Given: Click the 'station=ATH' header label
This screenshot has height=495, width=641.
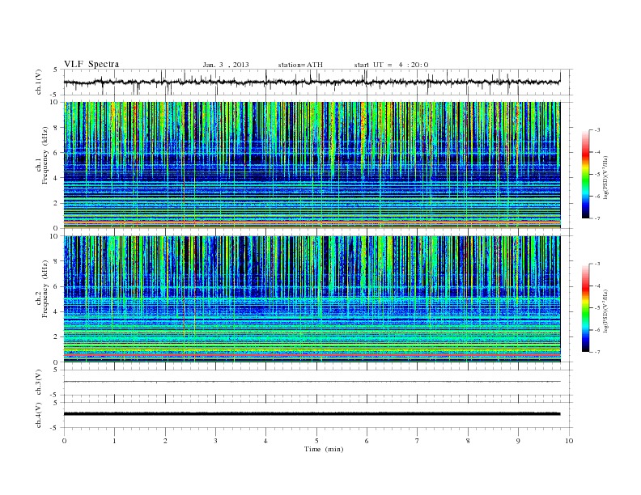Looking at the screenshot, I should pos(300,65).
